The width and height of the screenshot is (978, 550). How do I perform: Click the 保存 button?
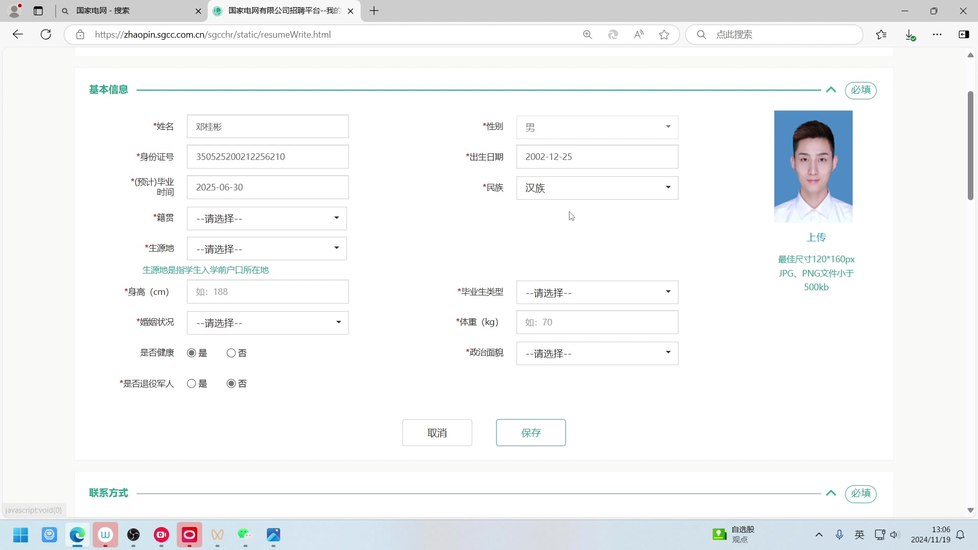pyautogui.click(x=531, y=433)
